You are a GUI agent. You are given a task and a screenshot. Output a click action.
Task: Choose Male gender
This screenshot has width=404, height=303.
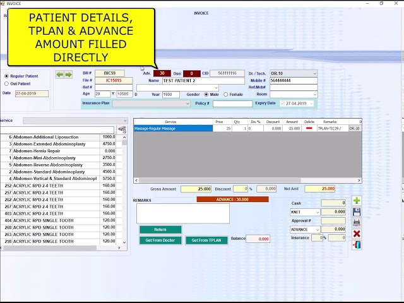[x=206, y=95]
